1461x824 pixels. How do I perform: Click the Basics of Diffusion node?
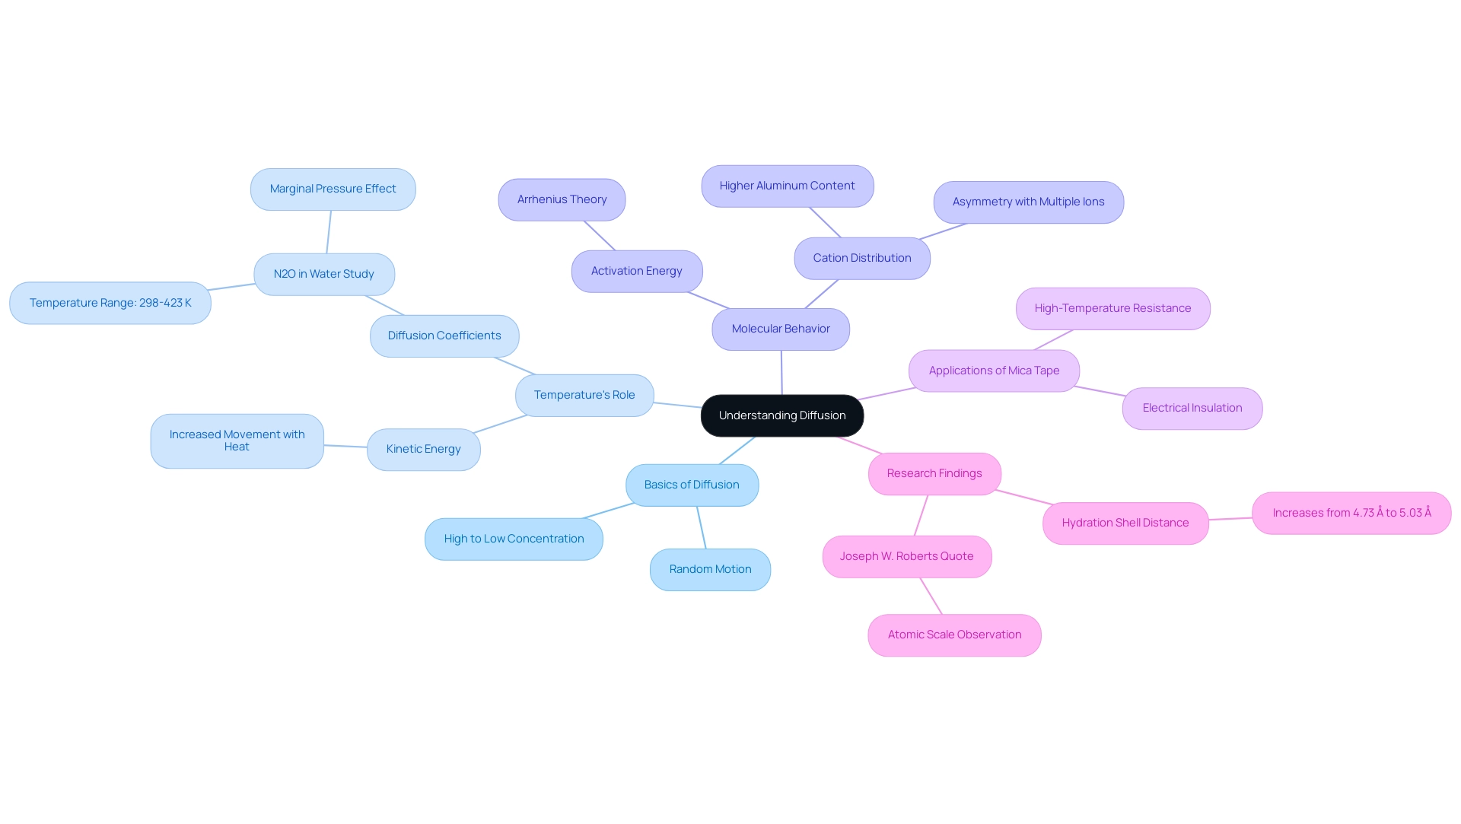click(692, 484)
